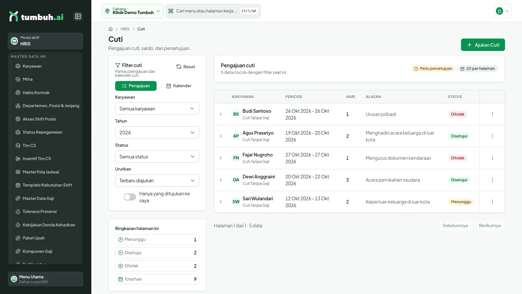Click the tumbuh.ai logo
The image size is (522, 294).
click(x=36, y=16)
